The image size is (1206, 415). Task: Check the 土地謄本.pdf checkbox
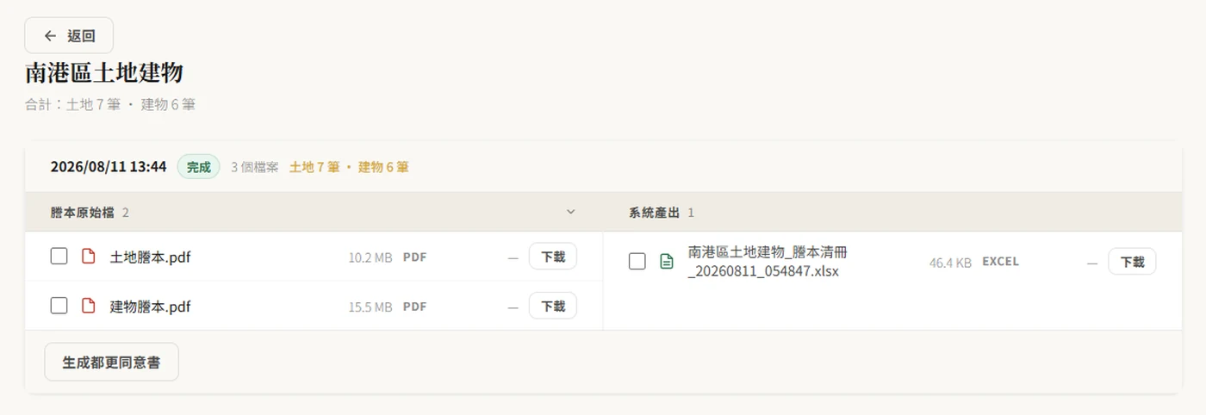pos(59,257)
